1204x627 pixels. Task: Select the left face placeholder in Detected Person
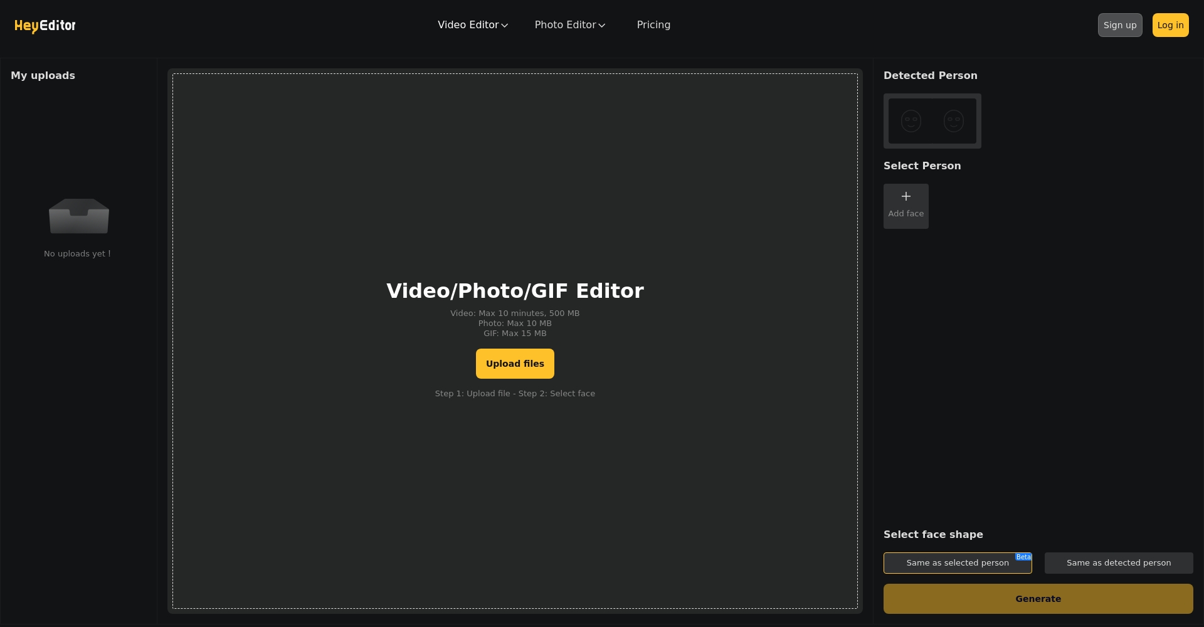[911, 121]
